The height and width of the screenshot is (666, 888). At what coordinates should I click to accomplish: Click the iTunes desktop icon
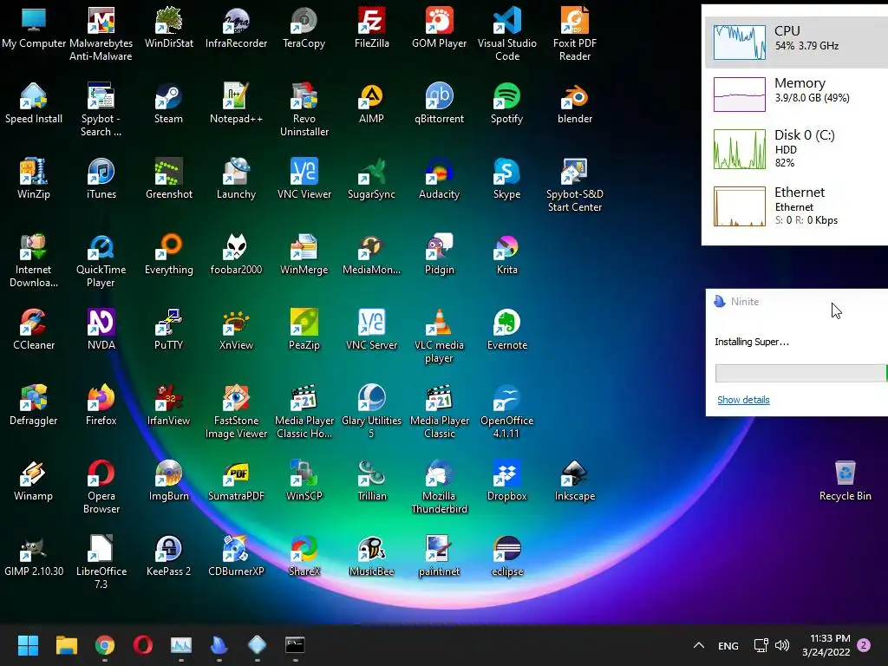click(x=101, y=179)
